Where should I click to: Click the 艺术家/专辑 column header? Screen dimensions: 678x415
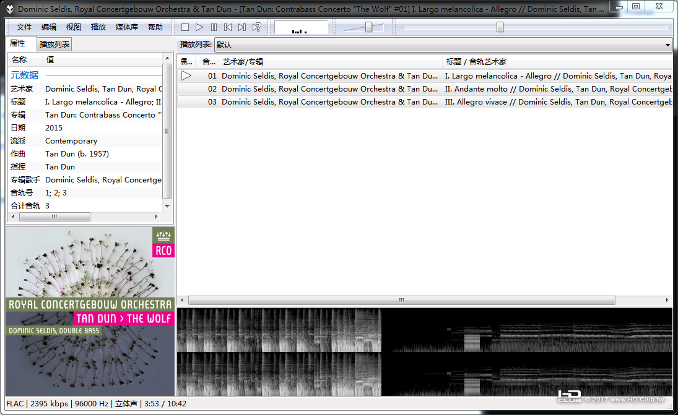[331, 62]
